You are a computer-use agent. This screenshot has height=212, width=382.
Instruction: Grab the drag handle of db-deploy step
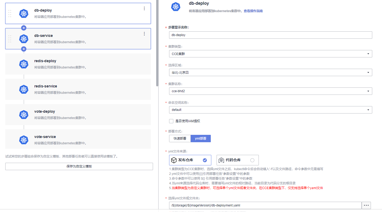[10, 13]
